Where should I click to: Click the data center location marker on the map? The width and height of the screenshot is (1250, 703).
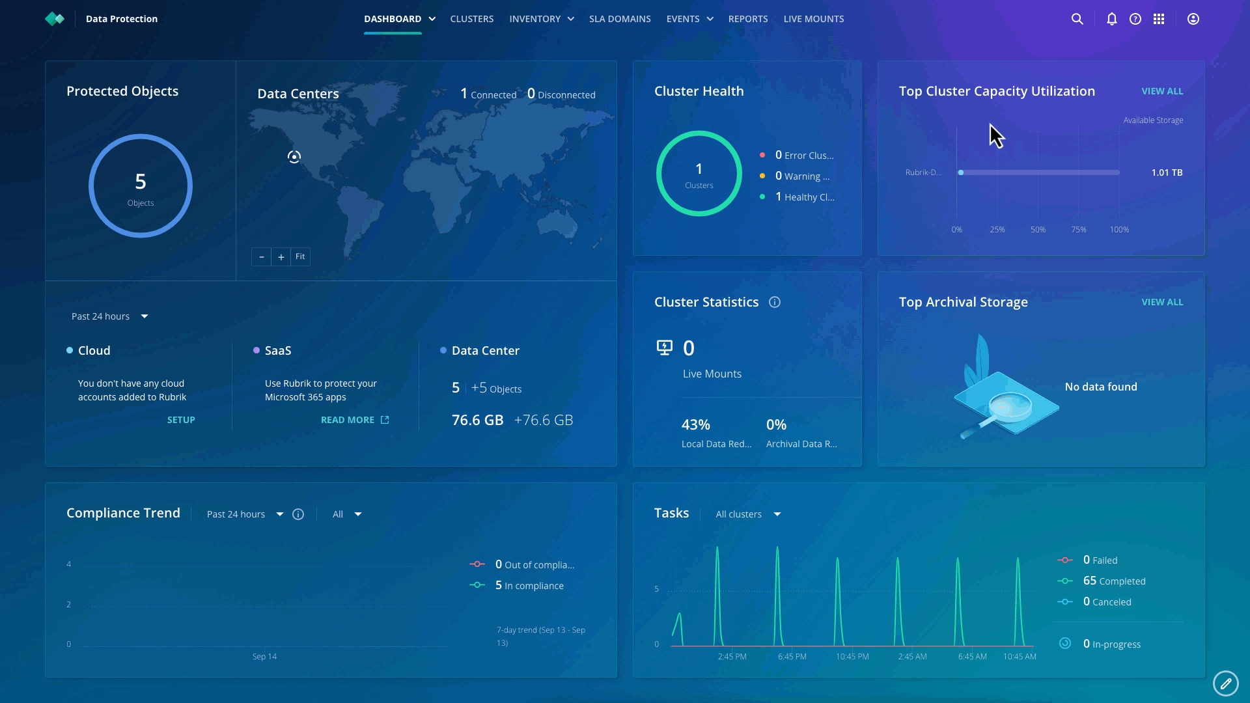(294, 157)
